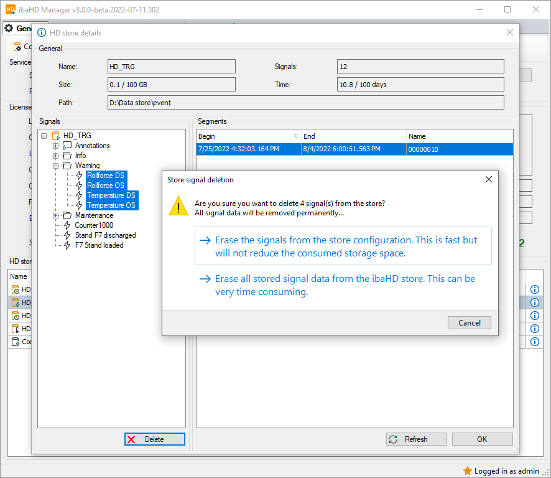Select the Counter1000 signal

tap(94, 225)
